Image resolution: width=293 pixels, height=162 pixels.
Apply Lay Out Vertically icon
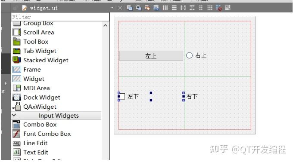click(174, 8)
